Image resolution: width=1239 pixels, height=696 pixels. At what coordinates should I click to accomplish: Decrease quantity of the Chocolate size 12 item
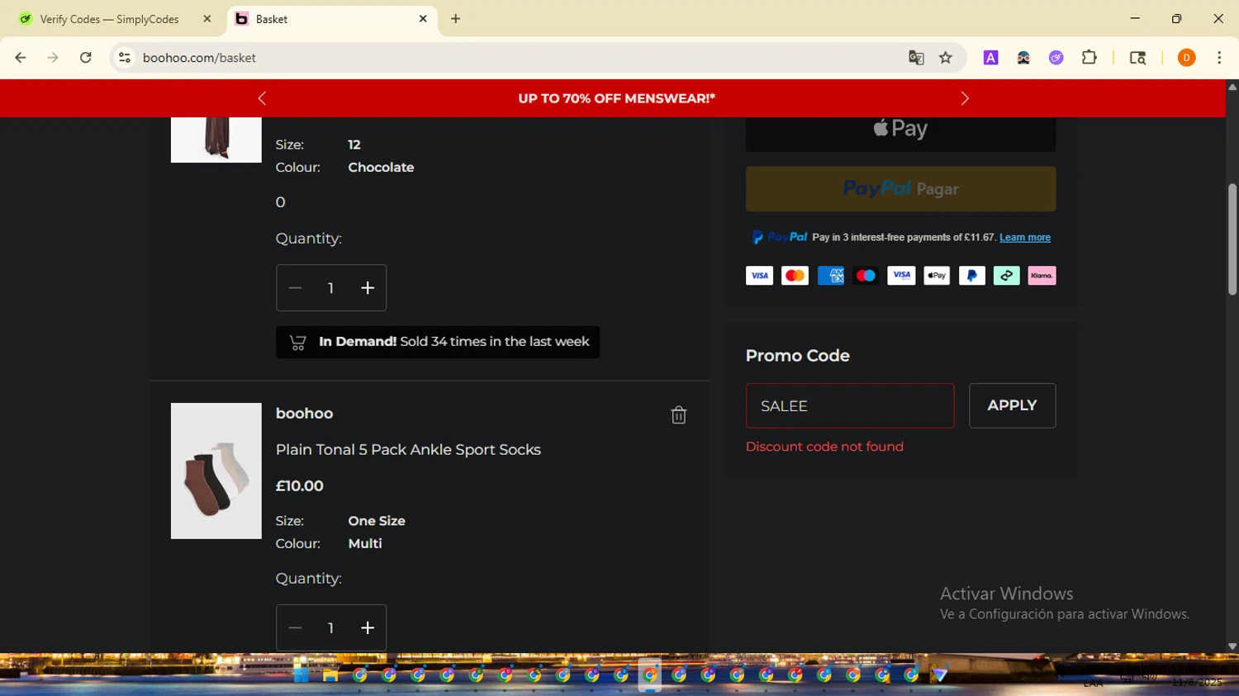pos(295,288)
